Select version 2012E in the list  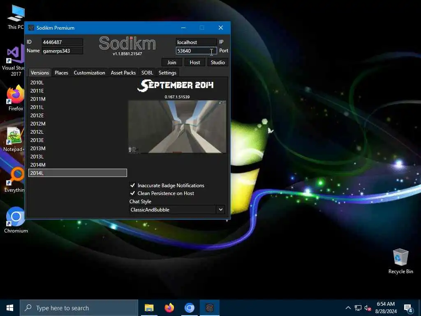78,115
